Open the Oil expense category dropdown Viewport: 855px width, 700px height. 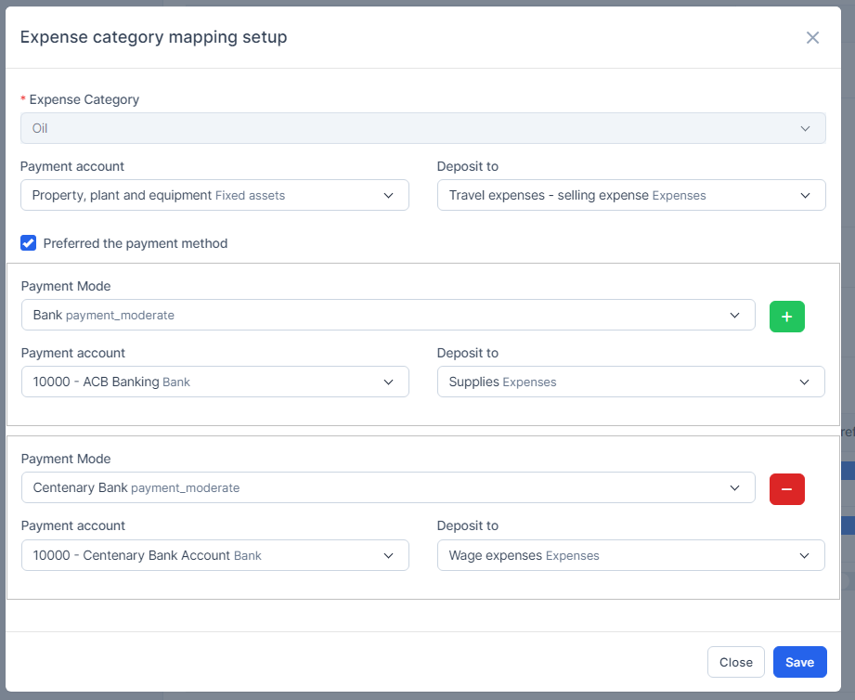(x=422, y=128)
